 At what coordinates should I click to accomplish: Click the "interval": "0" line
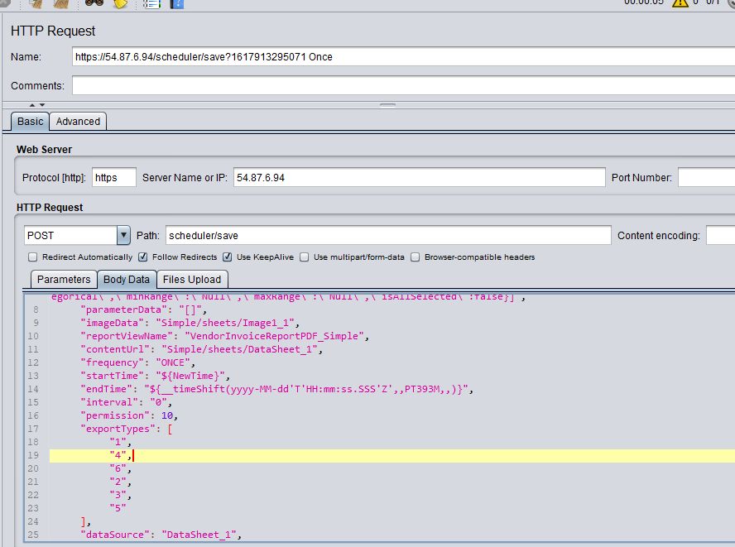(x=127, y=402)
